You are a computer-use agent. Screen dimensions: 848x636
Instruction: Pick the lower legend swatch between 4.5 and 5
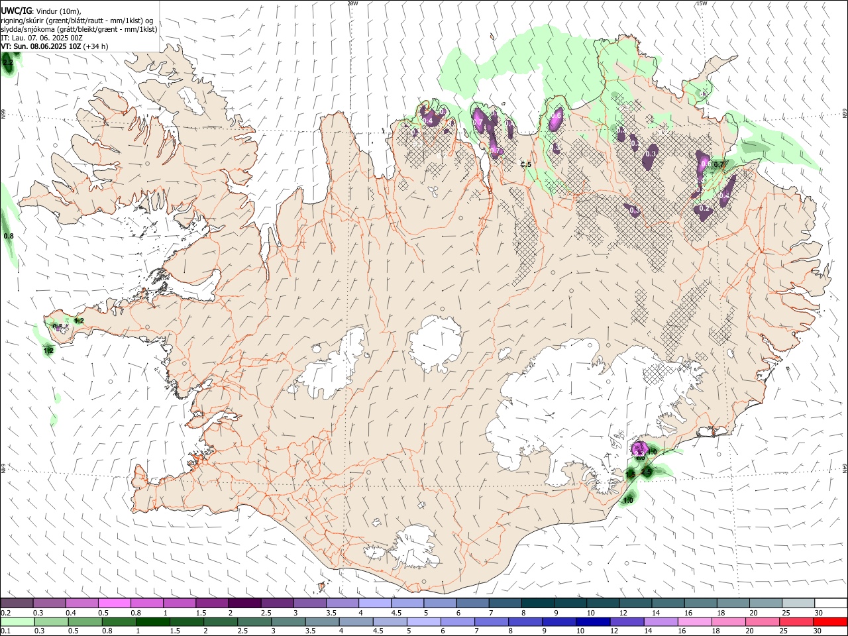tap(390, 621)
